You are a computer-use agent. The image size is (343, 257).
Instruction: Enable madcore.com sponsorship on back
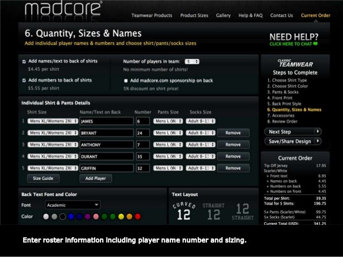click(x=126, y=81)
